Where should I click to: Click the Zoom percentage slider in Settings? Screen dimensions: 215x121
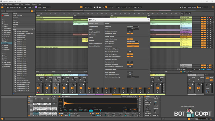(133, 29)
